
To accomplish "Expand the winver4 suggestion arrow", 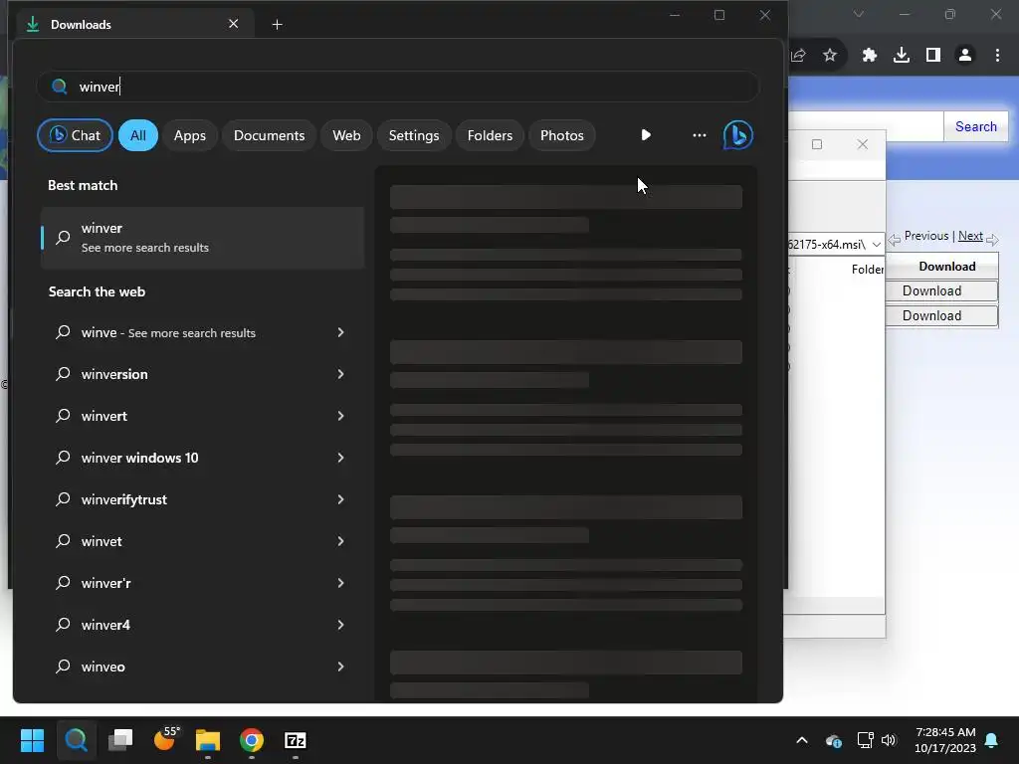I will 340,625.
